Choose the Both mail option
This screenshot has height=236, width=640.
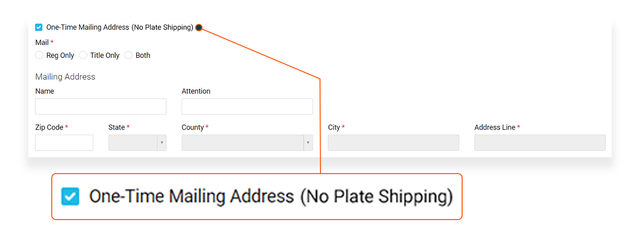tap(128, 55)
